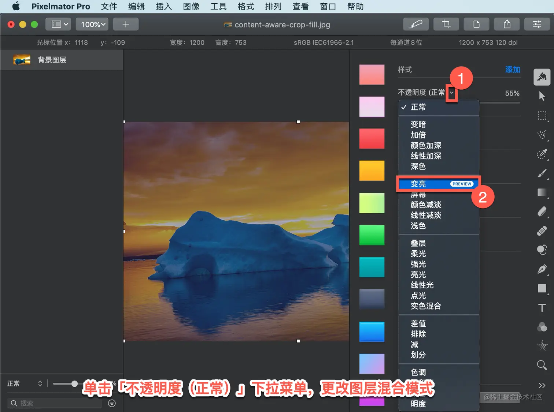Choose 颜色加深 blend mode
554x412 pixels.
[439, 145]
